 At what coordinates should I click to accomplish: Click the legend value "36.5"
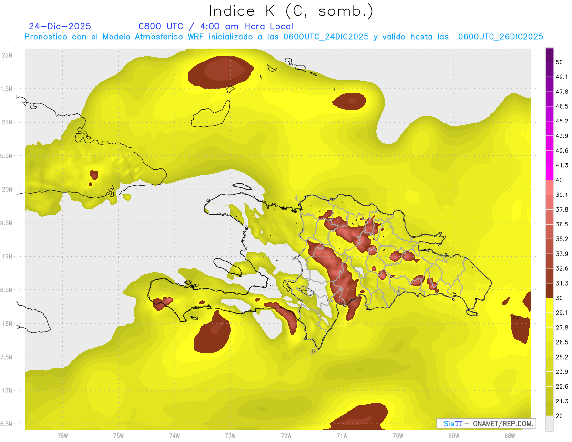click(x=562, y=224)
